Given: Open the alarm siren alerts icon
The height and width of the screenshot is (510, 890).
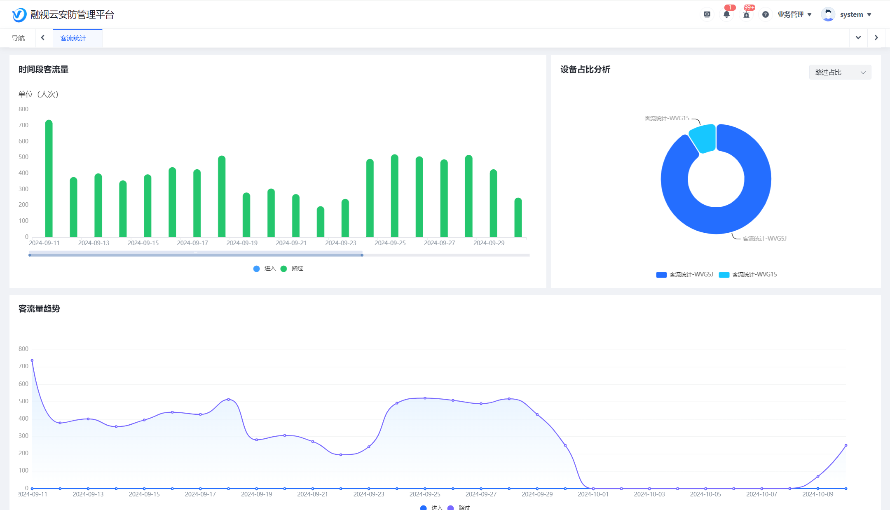Looking at the screenshot, I should (746, 14).
